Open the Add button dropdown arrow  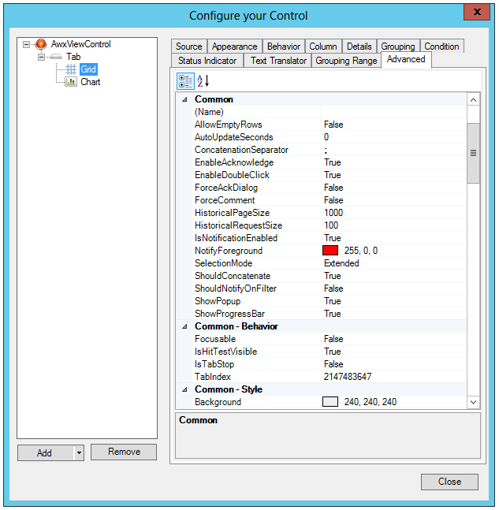coord(78,452)
